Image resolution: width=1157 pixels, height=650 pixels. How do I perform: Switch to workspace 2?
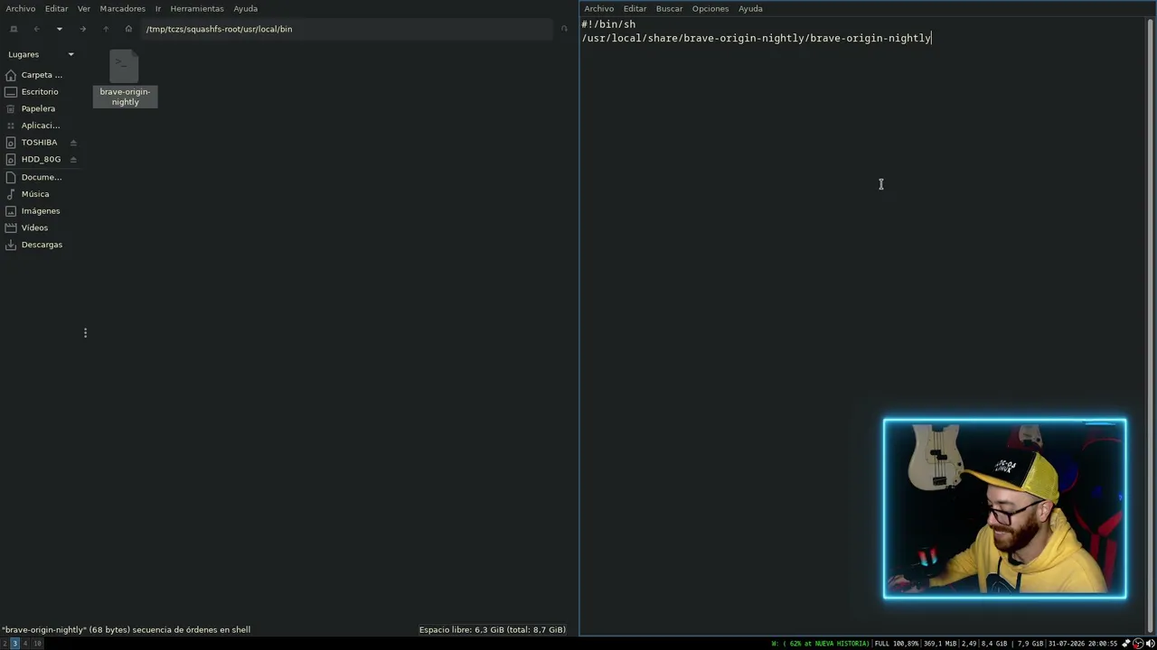(5, 644)
